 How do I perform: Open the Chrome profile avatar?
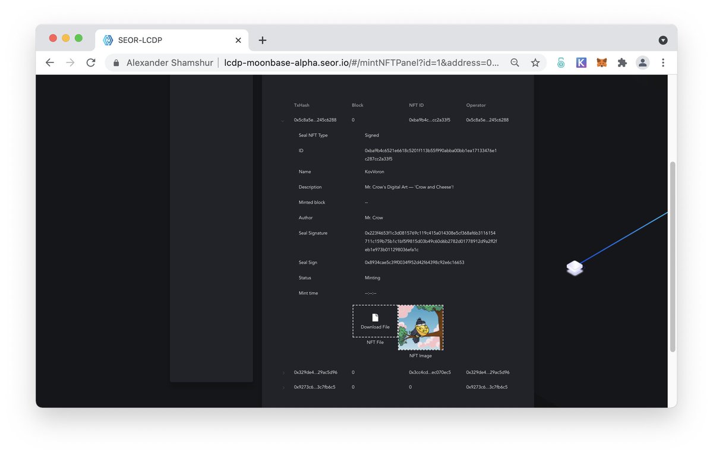tap(642, 62)
